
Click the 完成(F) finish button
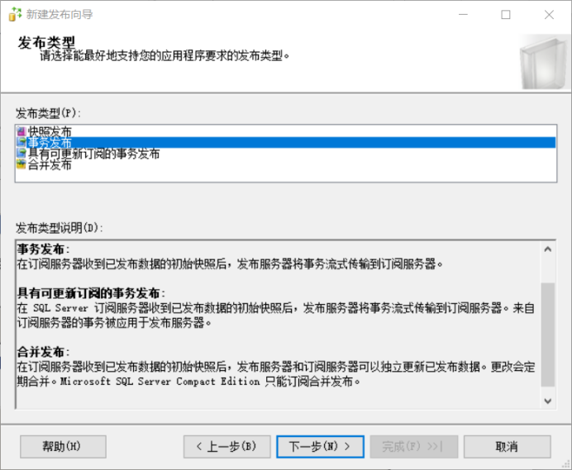pos(413,447)
